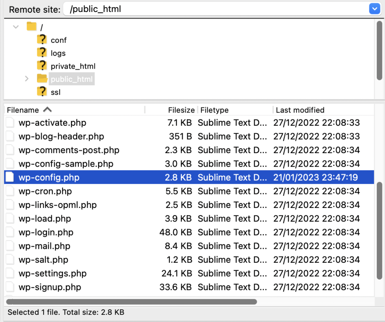
Task: Select the wp-signup.php filename
Action: [50, 287]
